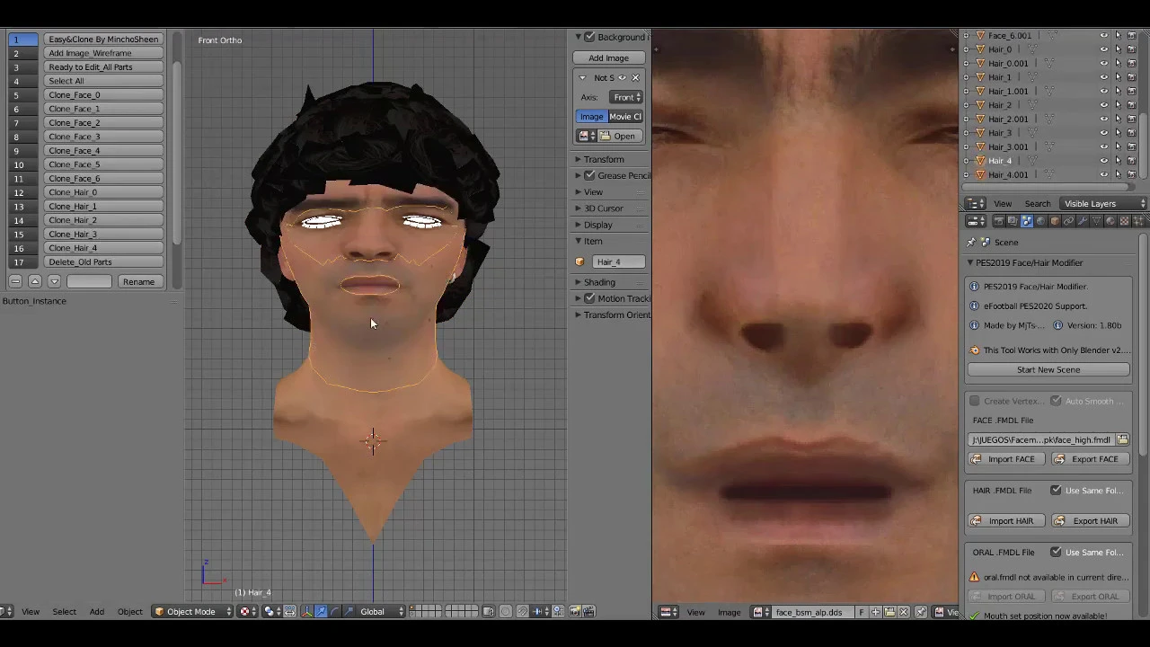Remove the background image with X icon
This screenshot has height=647, width=1150.
(635, 77)
